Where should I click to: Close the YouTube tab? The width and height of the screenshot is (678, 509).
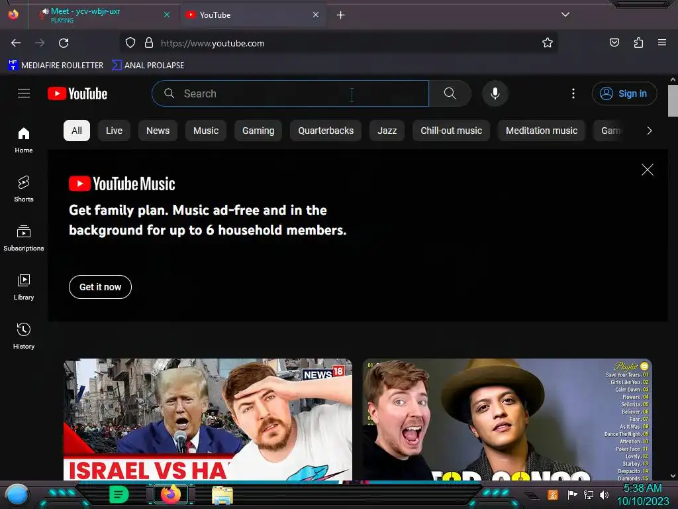point(316,15)
